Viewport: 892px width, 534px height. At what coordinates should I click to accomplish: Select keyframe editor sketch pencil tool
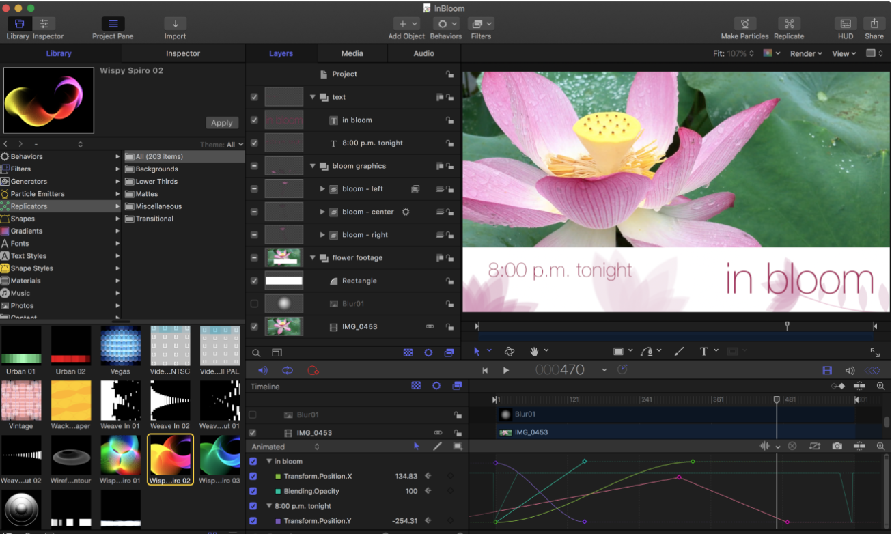[x=437, y=446]
